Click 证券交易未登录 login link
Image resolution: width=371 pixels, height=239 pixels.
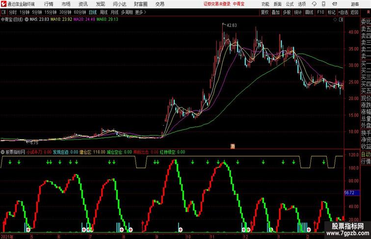[x=217, y=4]
